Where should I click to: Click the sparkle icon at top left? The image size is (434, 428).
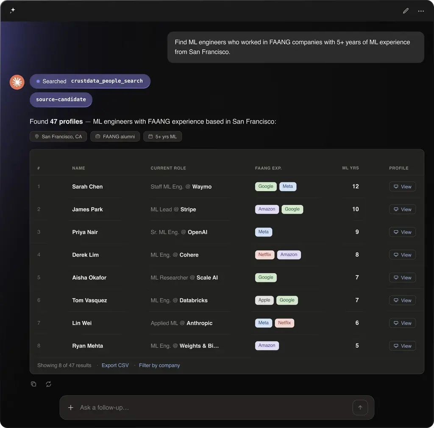[x=12, y=11]
